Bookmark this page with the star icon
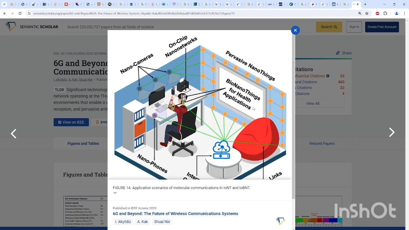Image resolution: width=409 pixels, height=230 pixels. pyautogui.click(x=367, y=13)
